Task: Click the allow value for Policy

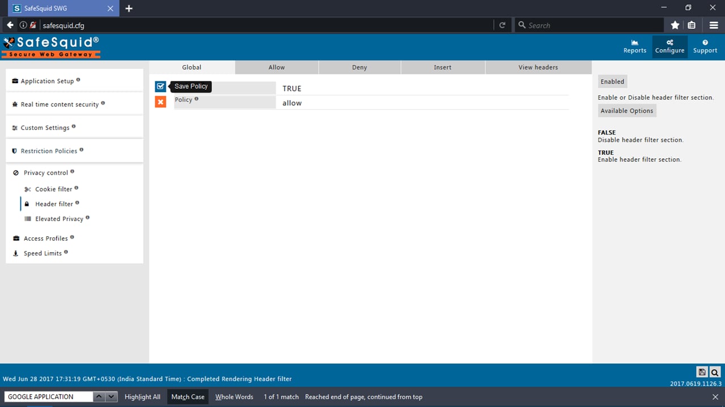Action: 292,103
